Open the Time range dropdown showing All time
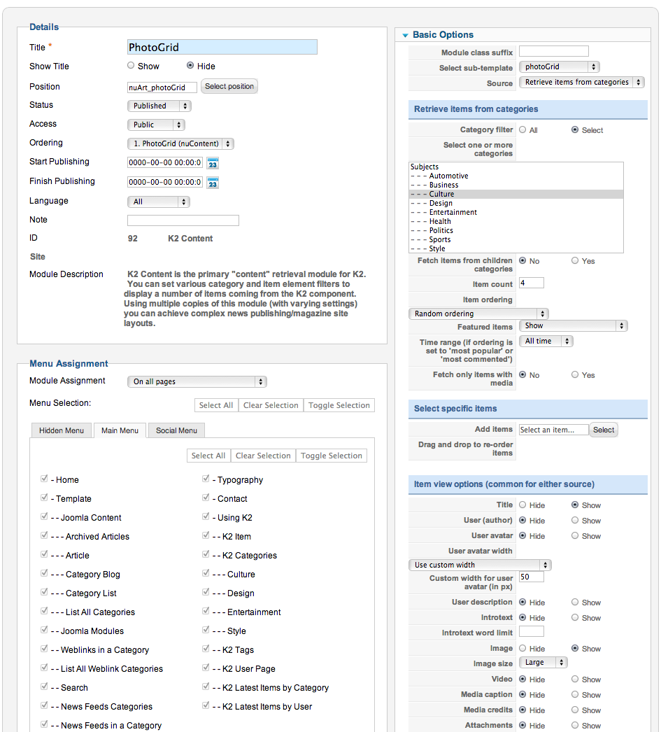The image size is (661, 732). 546,342
